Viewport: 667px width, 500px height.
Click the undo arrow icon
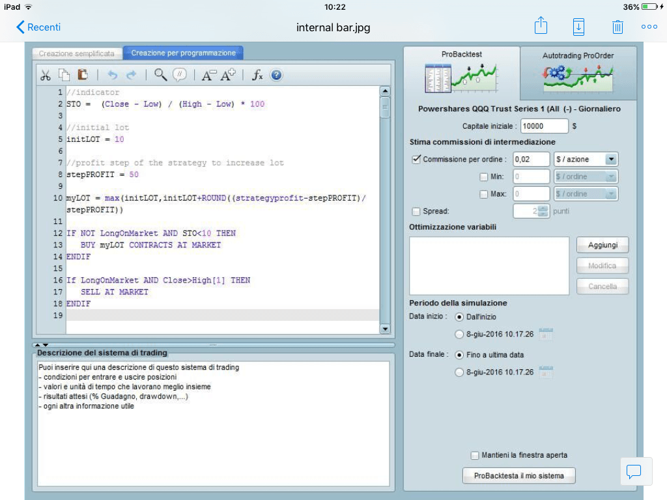(x=113, y=75)
